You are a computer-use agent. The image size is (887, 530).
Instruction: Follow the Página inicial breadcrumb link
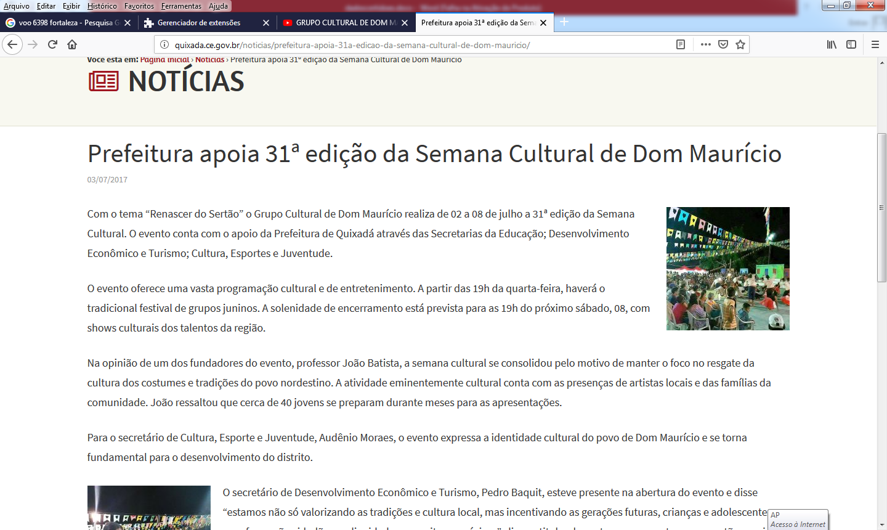[164, 60]
